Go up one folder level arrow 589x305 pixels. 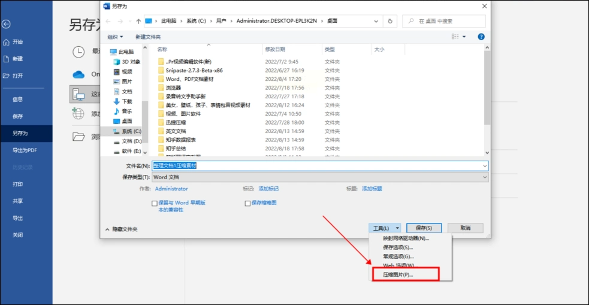tap(138, 22)
